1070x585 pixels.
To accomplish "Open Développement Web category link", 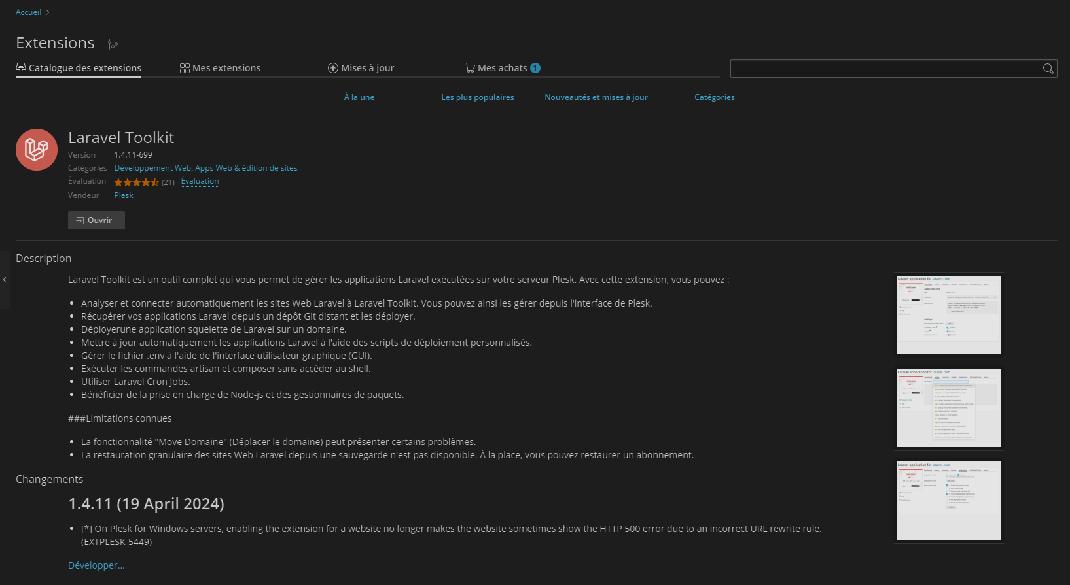I will tap(152, 168).
